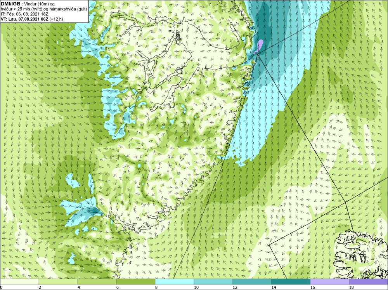The width and height of the screenshot is (388, 290).
Task: Click legend tick label 4
Action: tap(79, 287)
